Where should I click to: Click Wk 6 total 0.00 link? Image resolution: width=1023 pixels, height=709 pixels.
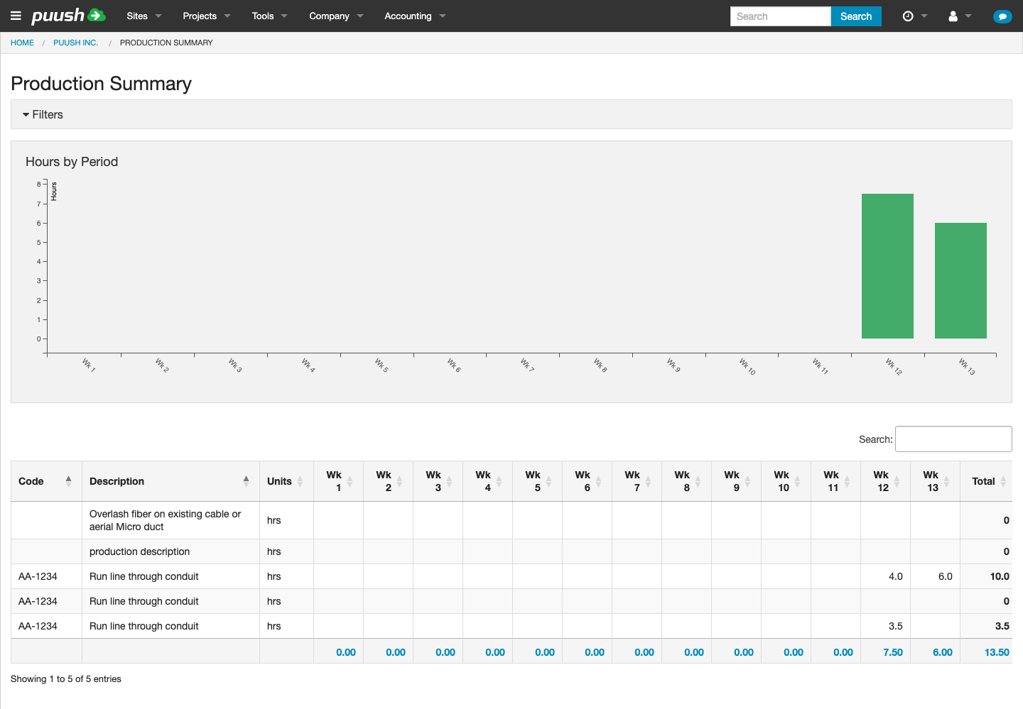click(x=595, y=652)
